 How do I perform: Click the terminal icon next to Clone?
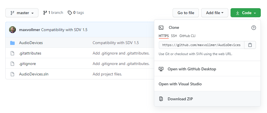(161, 28)
